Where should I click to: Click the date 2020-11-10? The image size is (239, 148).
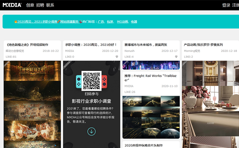[170, 86]
